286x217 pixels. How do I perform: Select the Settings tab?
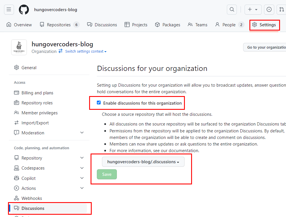coord(264,25)
